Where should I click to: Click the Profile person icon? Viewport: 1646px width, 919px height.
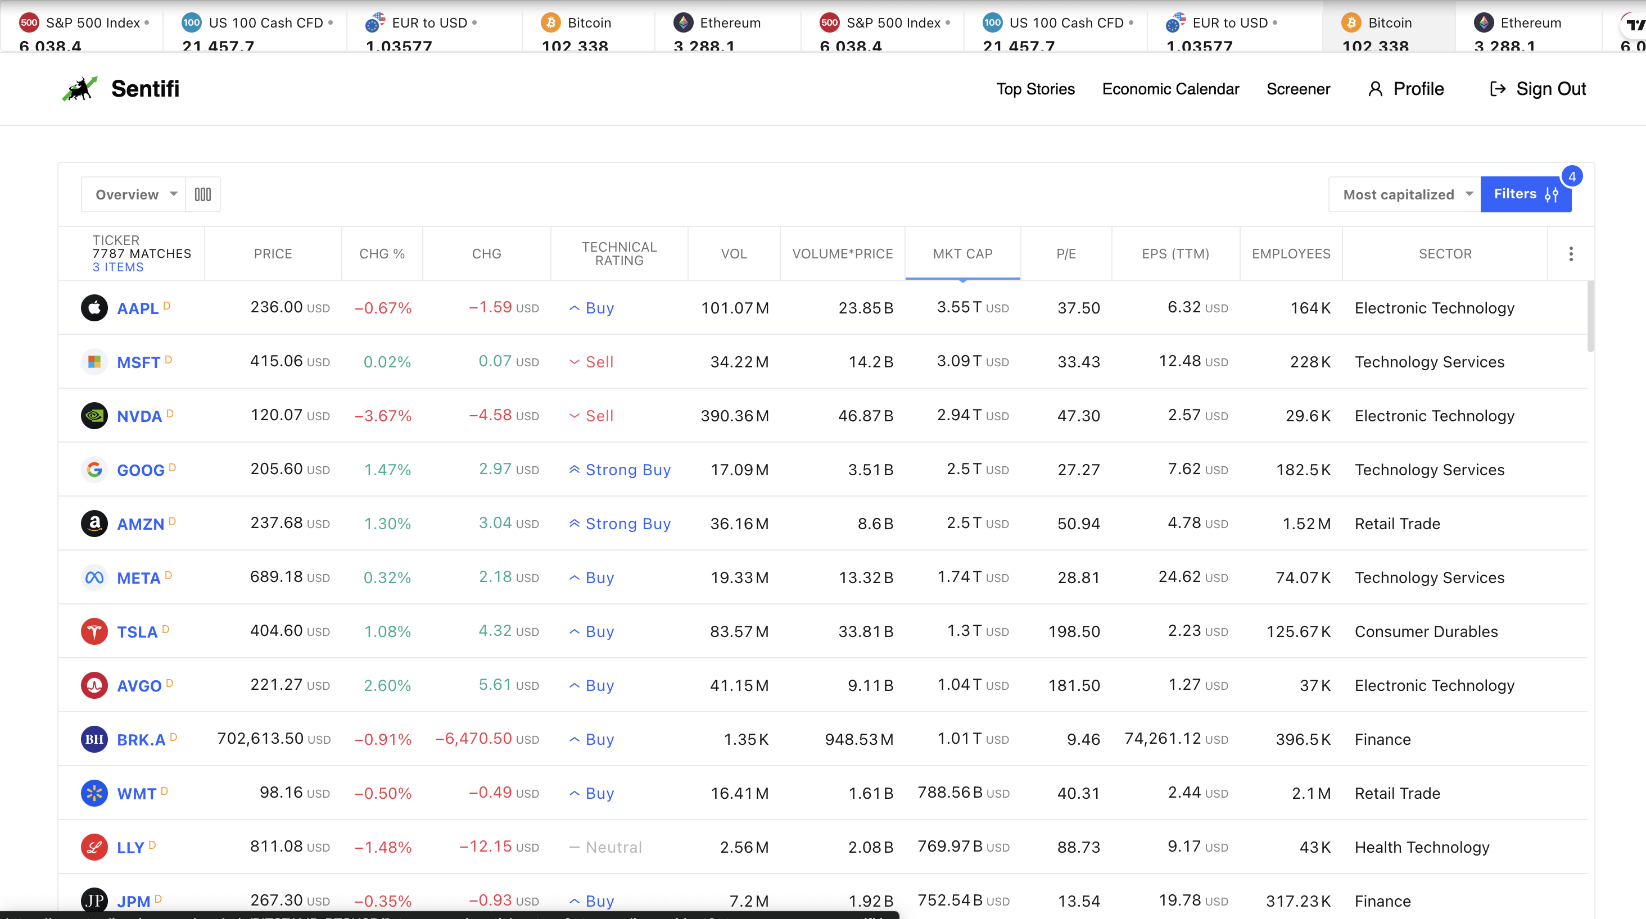tap(1375, 89)
